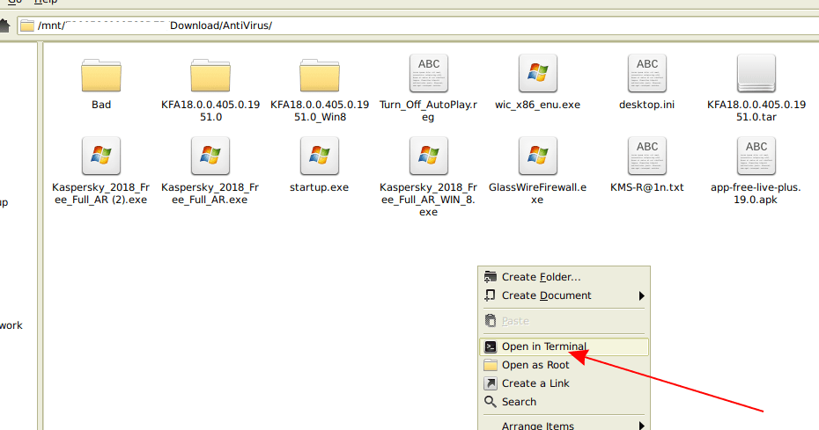
Task: Click the 'desktop.ini' file name label
Action: [646, 105]
